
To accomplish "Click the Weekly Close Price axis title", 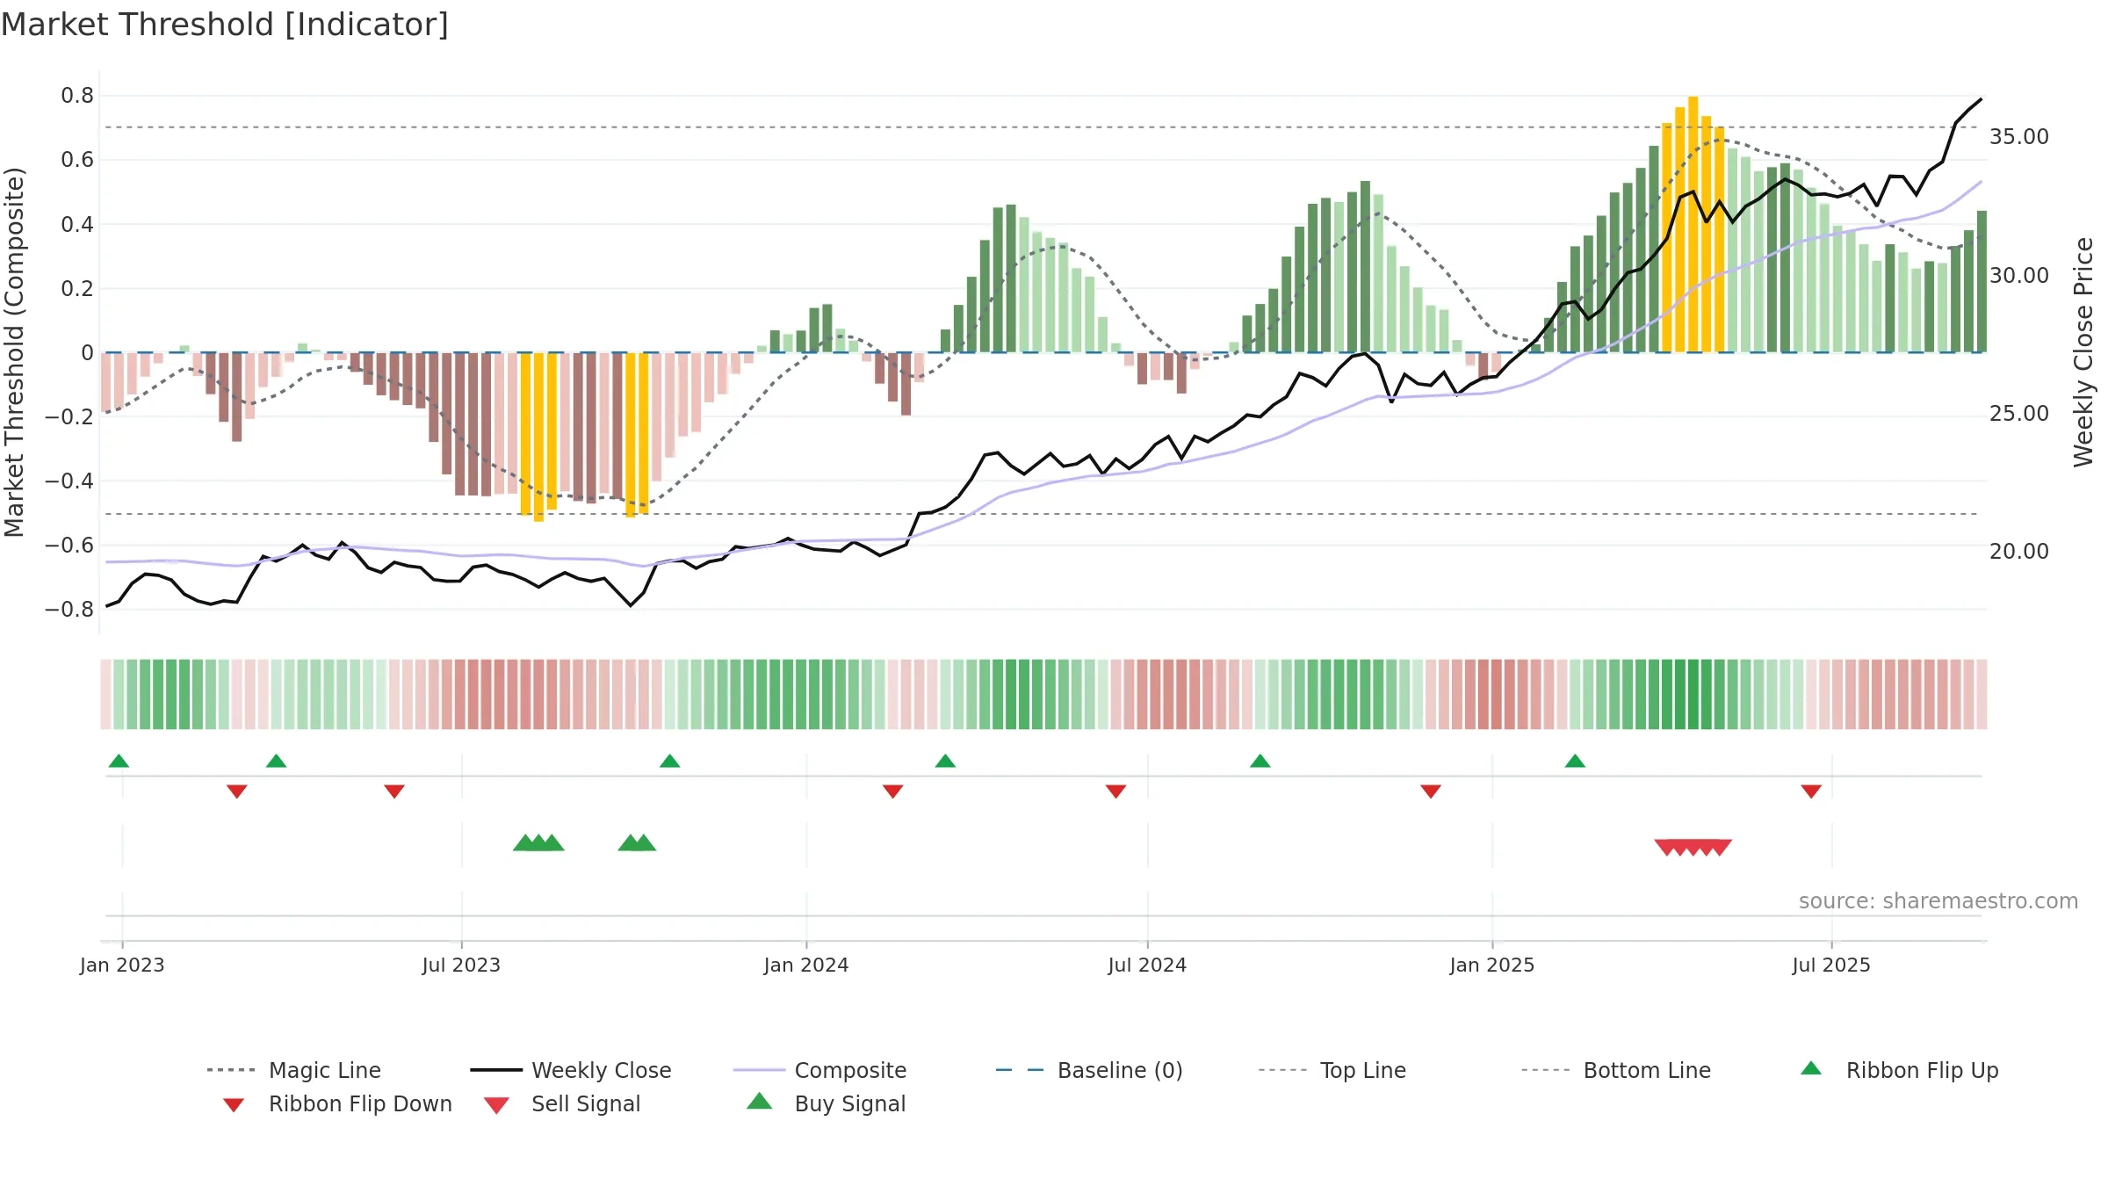I will [2083, 351].
